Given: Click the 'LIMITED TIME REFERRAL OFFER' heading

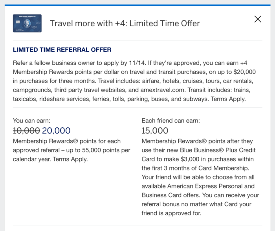Looking at the screenshot, I should 62,50.
